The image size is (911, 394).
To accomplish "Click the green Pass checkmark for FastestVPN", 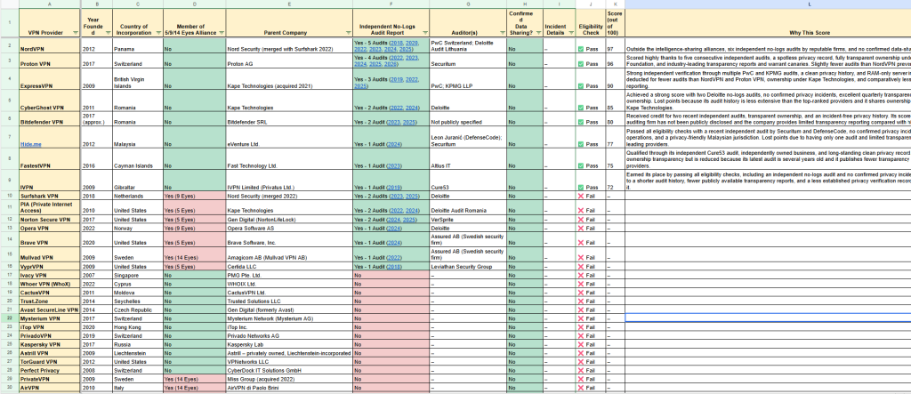I will [x=581, y=166].
